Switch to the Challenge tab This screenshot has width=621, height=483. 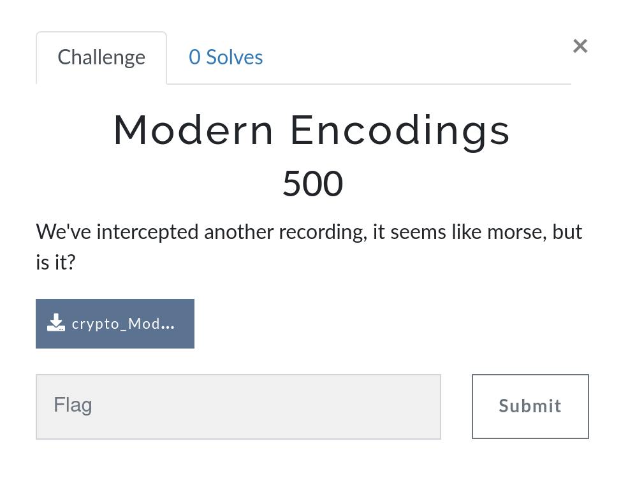(x=101, y=57)
